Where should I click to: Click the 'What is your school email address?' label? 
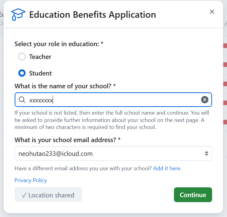coord(67,140)
